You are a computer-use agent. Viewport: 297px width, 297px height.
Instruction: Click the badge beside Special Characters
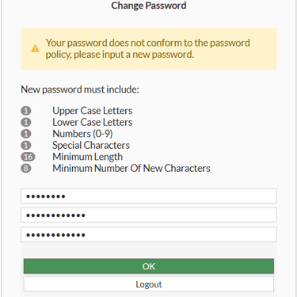[26, 145]
